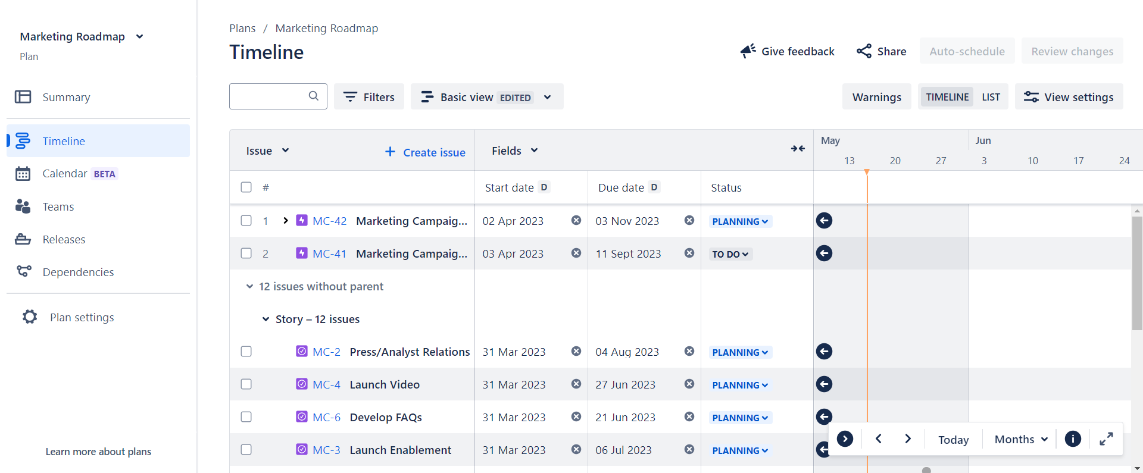The width and height of the screenshot is (1143, 473).
Task: Clear start date for MC-4 Launch Video
Action: [576, 384]
